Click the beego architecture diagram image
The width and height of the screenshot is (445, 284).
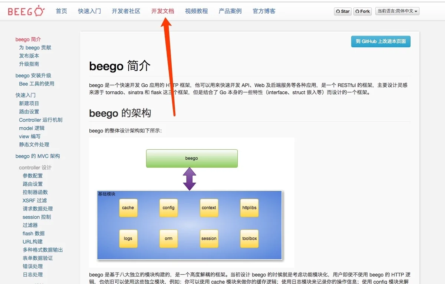192,203
